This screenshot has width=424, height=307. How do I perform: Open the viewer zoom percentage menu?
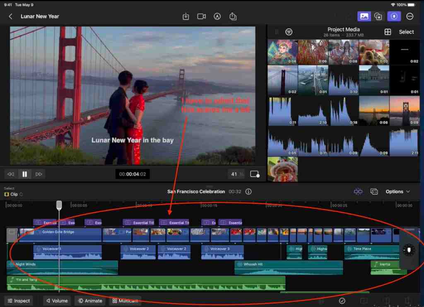[x=237, y=174]
